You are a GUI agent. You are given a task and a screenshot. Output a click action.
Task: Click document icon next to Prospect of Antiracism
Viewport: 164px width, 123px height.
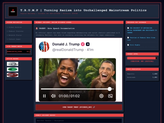tap(128, 28)
